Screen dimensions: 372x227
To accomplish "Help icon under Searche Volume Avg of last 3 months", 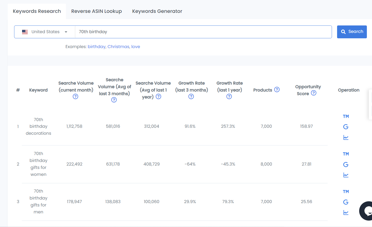I will click(x=114, y=100).
